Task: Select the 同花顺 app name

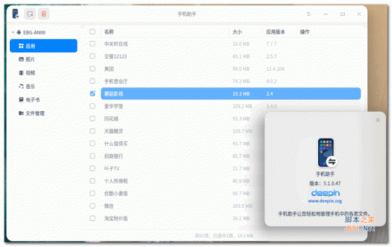Action: coord(111,119)
